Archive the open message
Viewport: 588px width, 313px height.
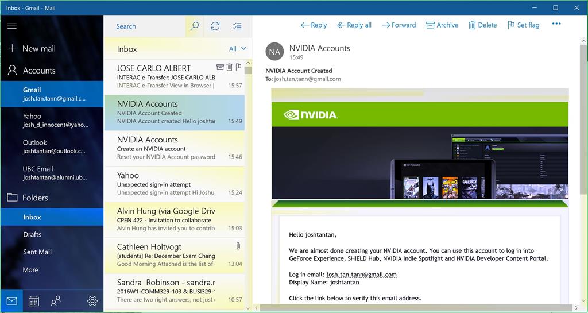click(442, 25)
